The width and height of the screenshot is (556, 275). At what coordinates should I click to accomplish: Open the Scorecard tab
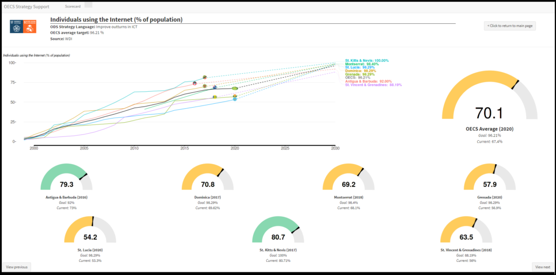pyautogui.click(x=73, y=7)
